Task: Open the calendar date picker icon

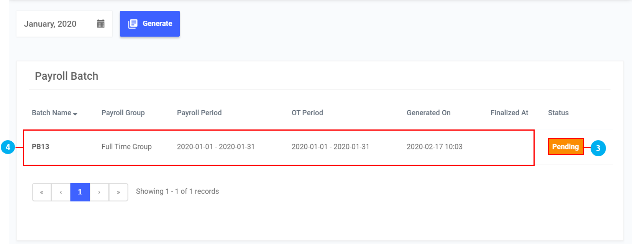Action: click(x=101, y=24)
